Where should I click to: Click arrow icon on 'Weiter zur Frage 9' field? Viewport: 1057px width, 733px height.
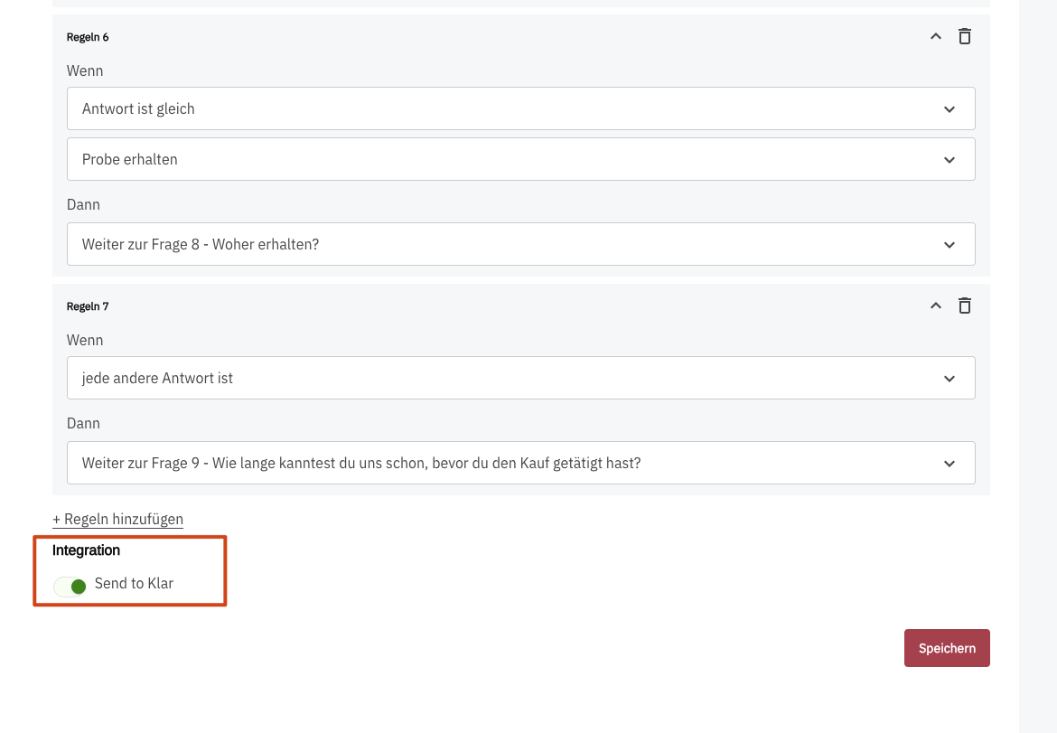(949, 464)
